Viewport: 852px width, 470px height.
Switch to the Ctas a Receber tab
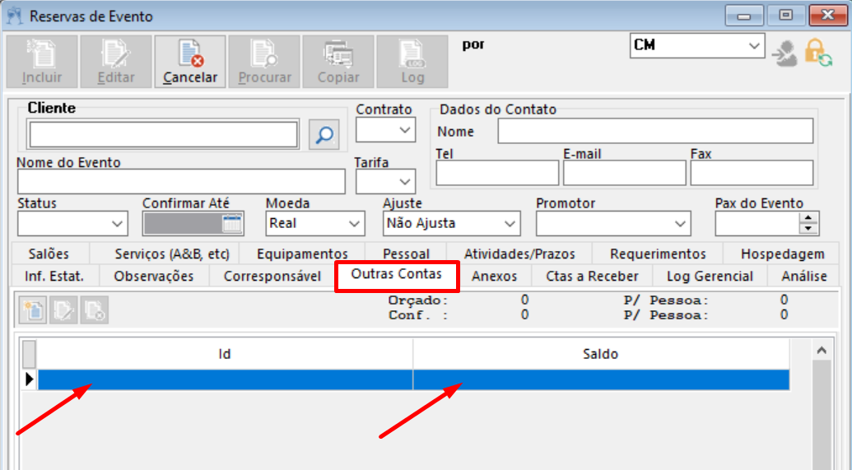(592, 276)
